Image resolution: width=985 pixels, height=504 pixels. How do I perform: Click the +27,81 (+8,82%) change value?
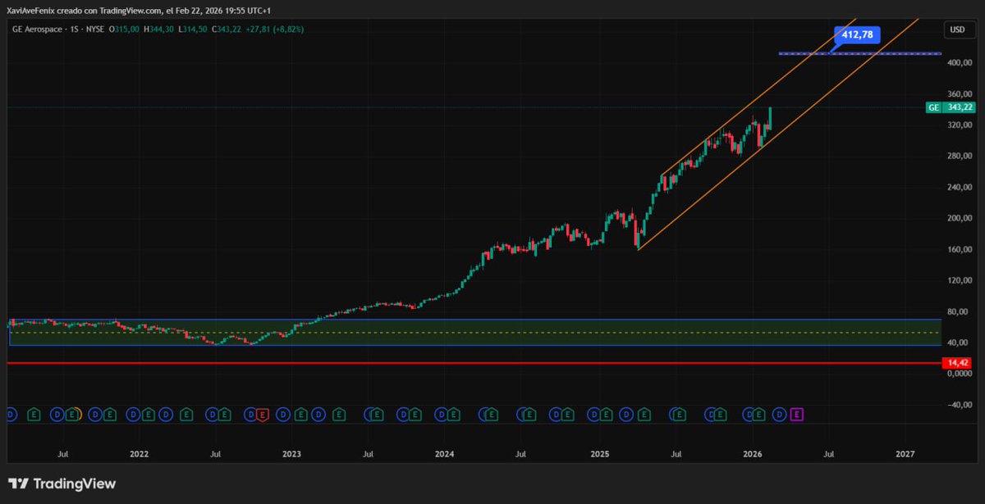(x=276, y=29)
